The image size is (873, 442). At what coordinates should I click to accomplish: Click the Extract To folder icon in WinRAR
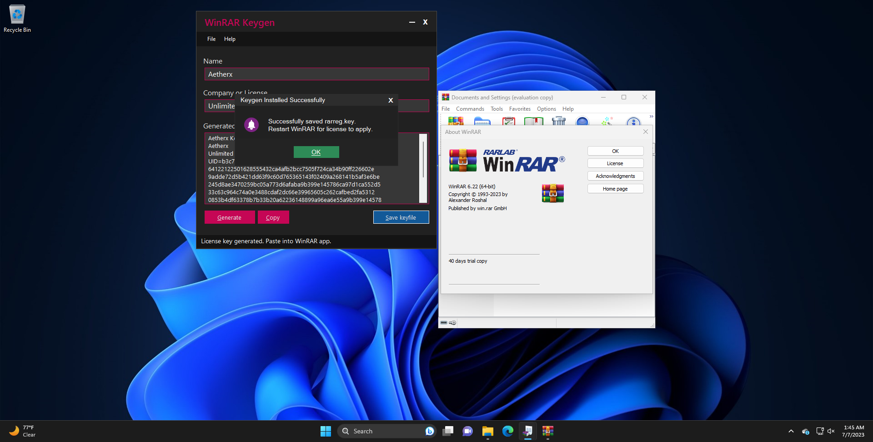(482, 121)
